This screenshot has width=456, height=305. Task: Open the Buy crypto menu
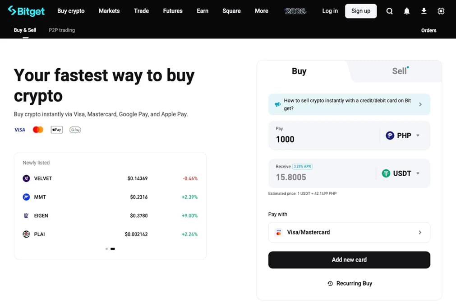[71, 11]
